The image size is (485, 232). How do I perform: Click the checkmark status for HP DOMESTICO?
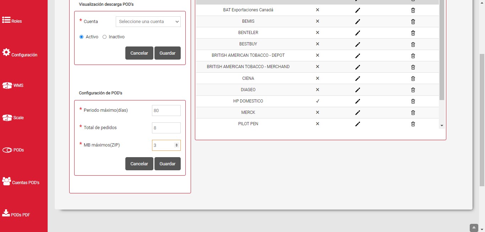pyautogui.click(x=317, y=101)
